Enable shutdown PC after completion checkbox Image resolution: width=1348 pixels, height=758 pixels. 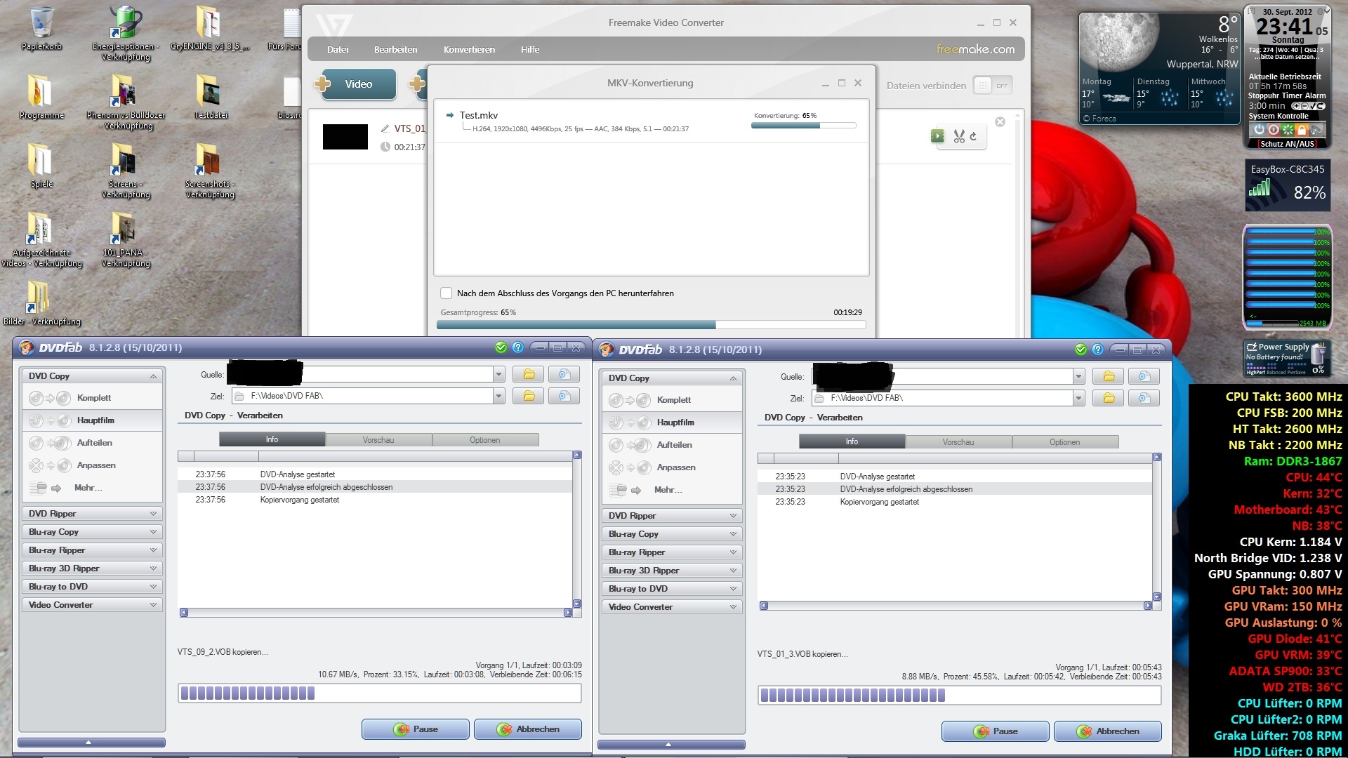447,293
